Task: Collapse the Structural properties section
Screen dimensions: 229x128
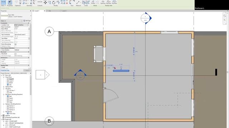Action: [x=29, y=52]
